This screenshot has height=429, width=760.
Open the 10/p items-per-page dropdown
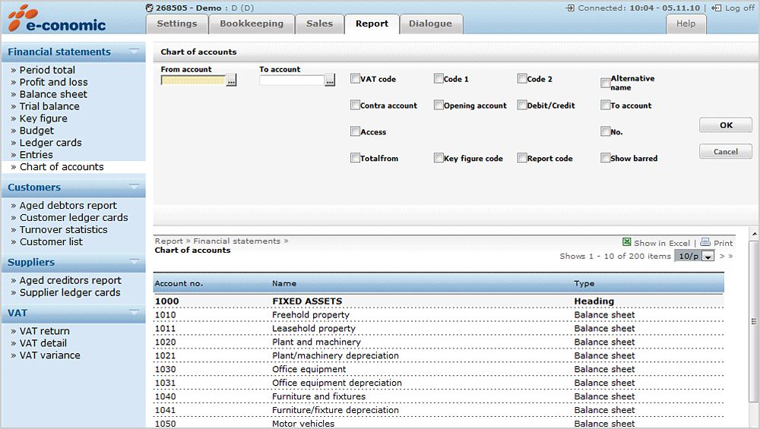[708, 257]
